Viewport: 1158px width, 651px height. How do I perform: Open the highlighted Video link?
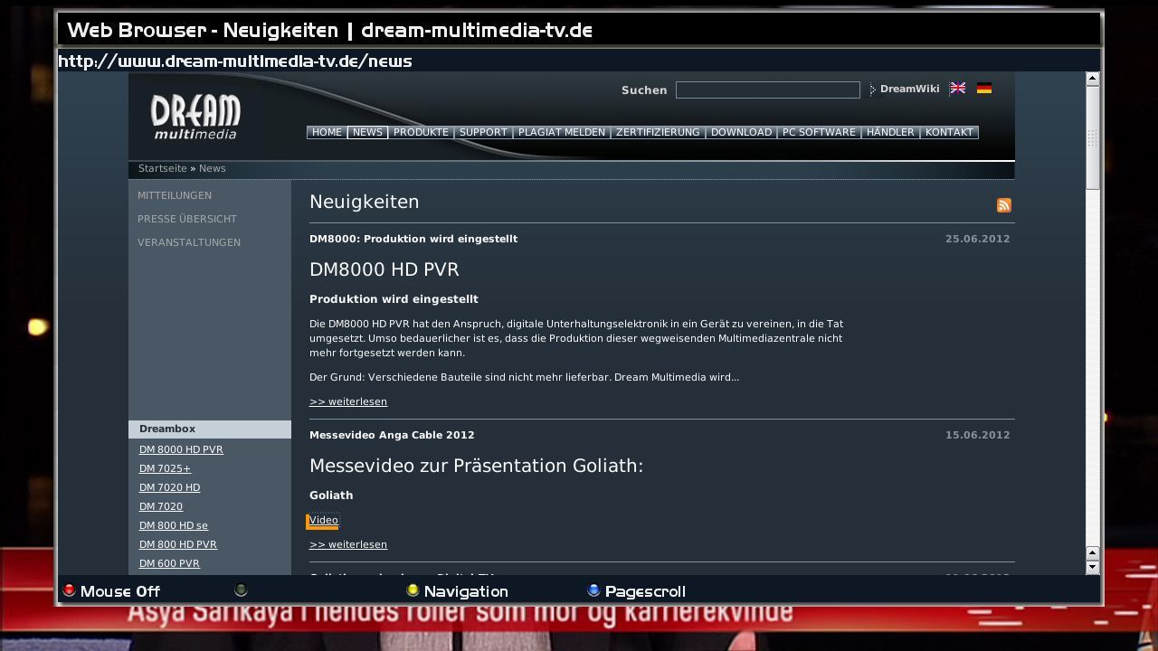click(323, 520)
